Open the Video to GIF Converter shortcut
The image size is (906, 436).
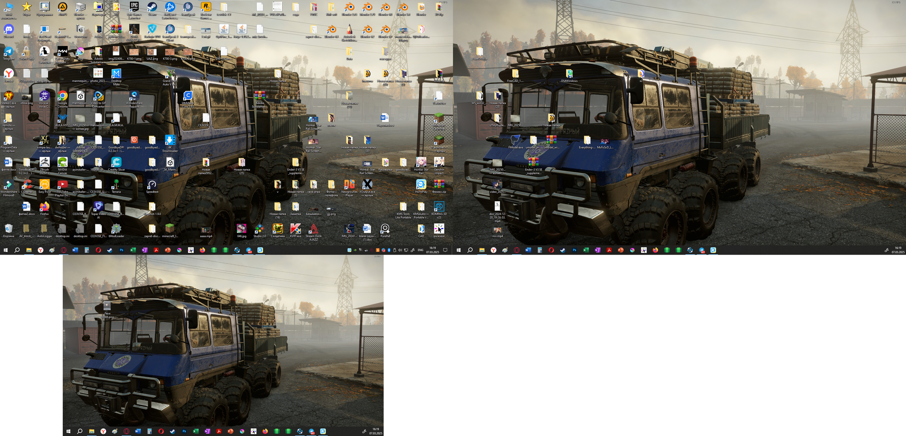pos(98,99)
